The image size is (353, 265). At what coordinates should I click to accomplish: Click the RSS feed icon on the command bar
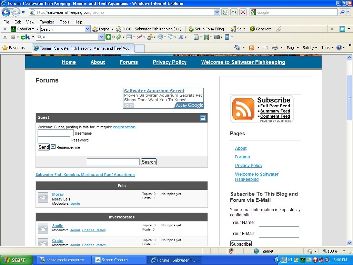click(x=252, y=48)
